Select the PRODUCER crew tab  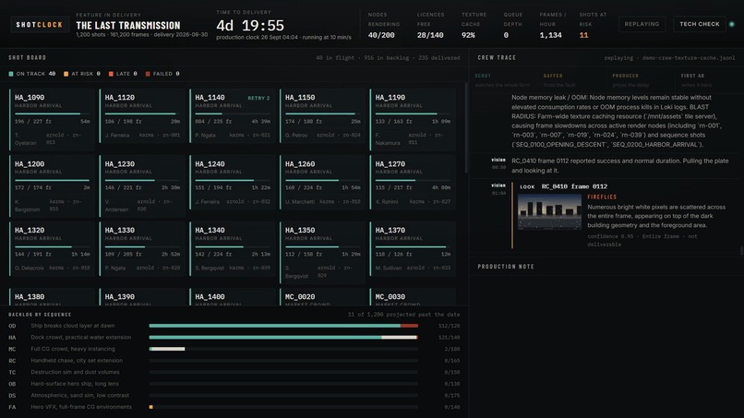click(641, 80)
